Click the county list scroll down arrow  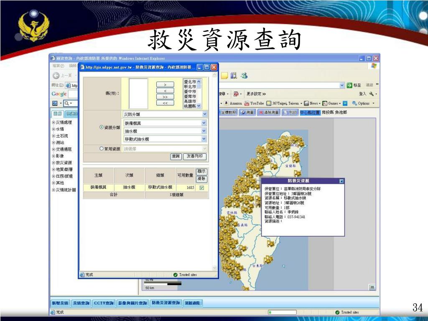(x=199, y=106)
